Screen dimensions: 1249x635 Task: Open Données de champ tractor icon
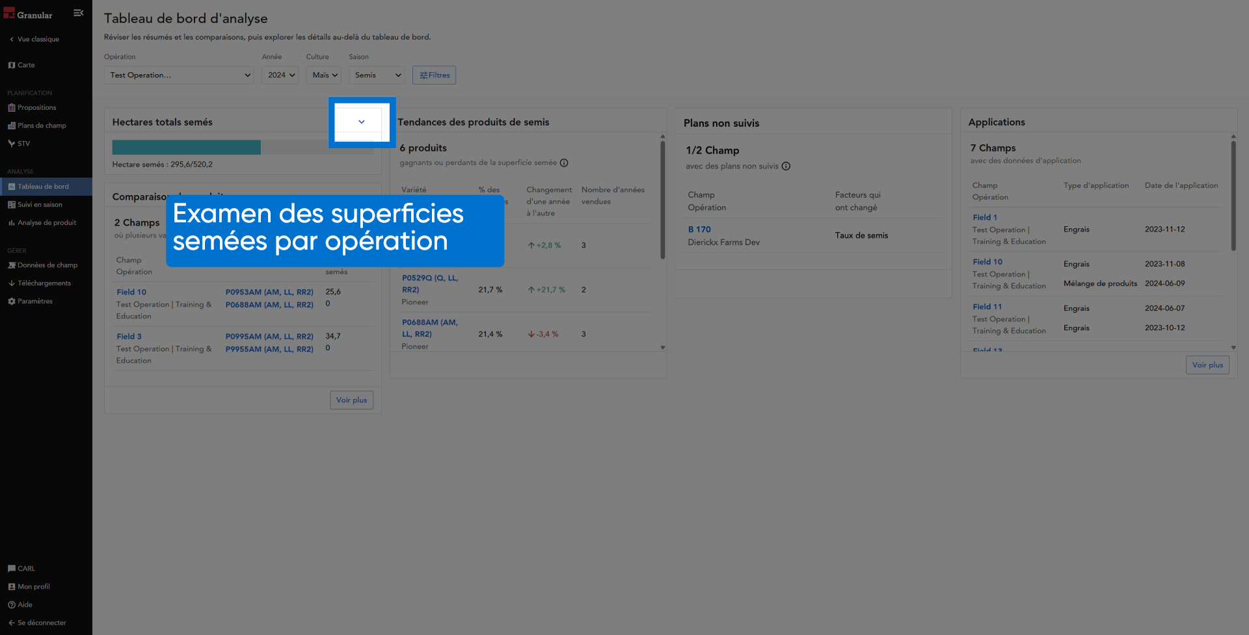pos(11,265)
